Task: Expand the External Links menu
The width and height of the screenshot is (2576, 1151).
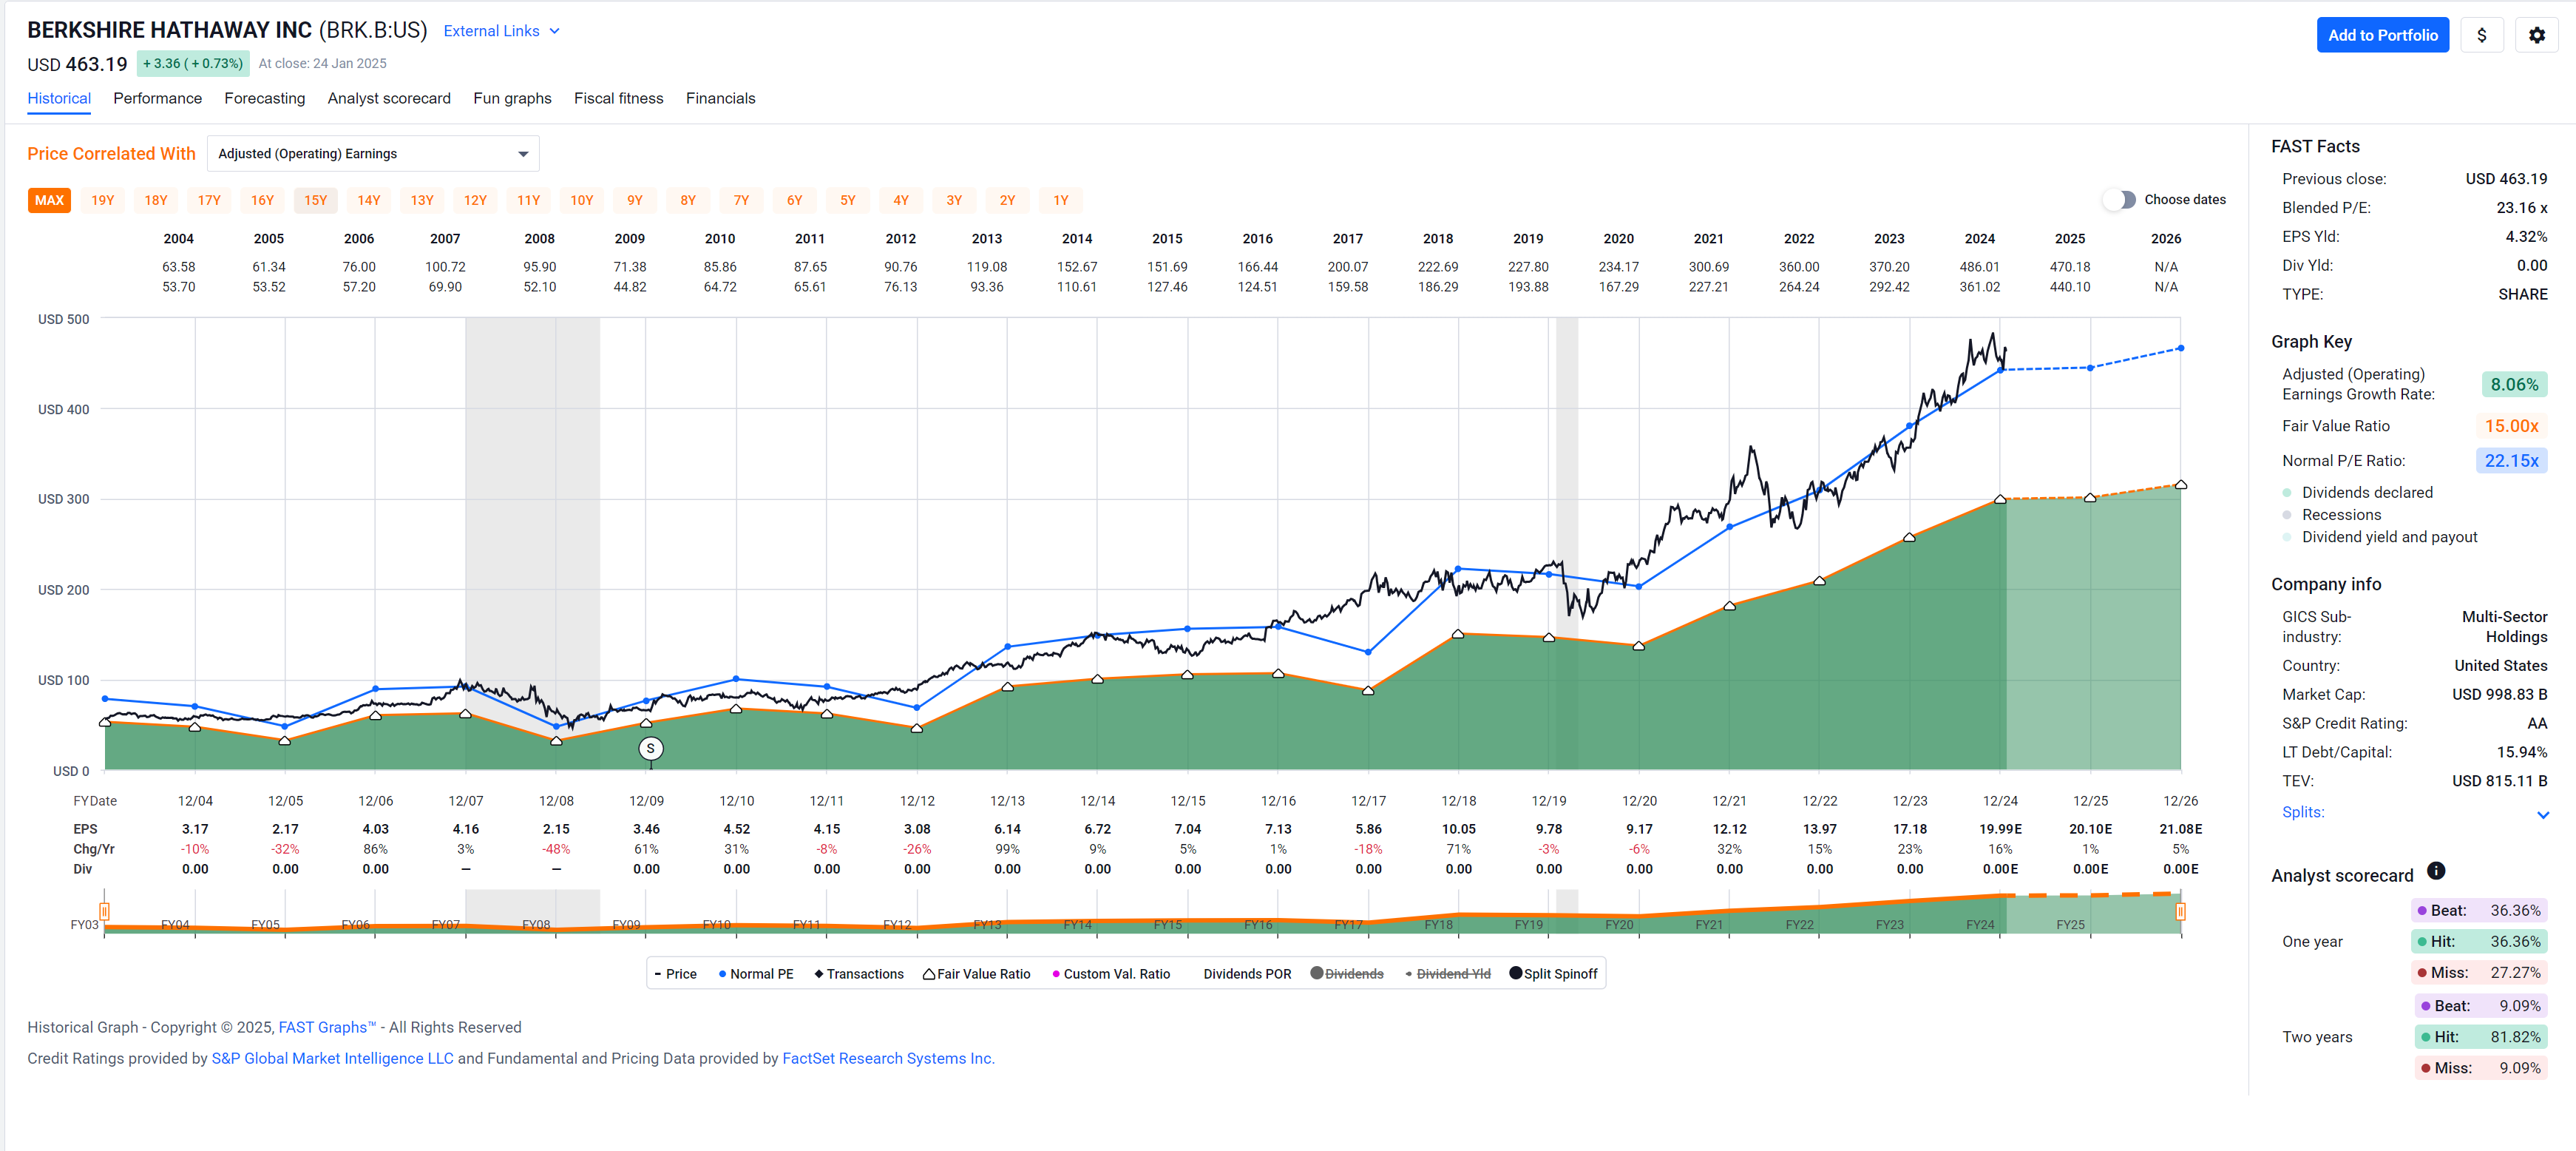Action: [501, 31]
